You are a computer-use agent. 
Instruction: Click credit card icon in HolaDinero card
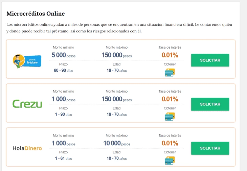click(x=170, y=161)
